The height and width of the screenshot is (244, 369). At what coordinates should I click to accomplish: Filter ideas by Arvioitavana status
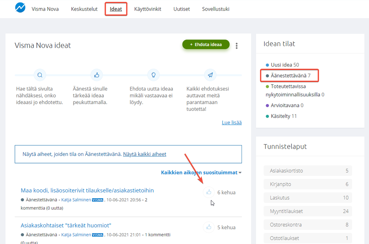point(284,106)
